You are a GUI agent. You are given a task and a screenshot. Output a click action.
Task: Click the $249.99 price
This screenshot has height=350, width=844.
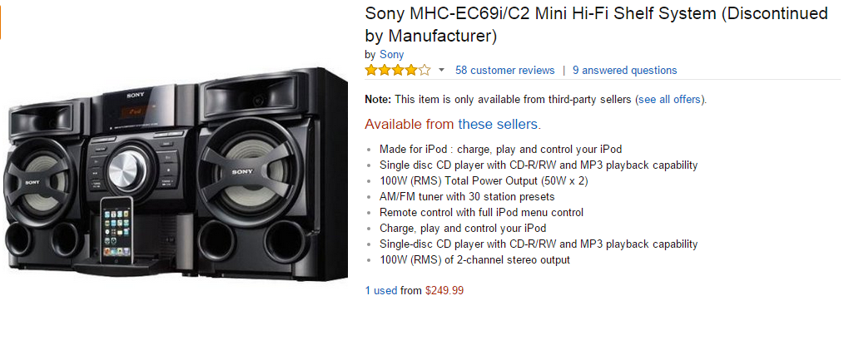pos(444,290)
